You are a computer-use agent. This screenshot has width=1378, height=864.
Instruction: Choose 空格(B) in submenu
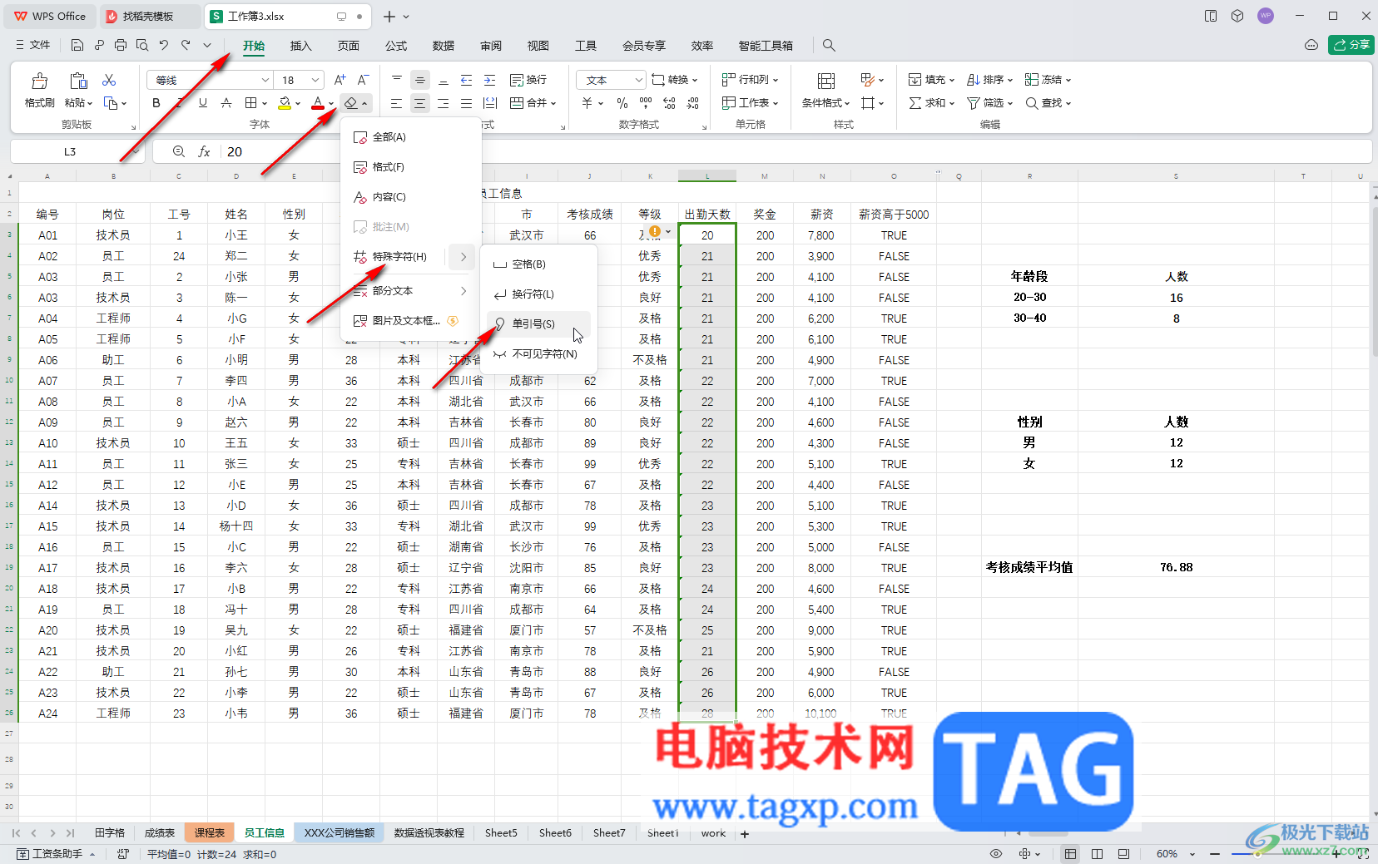[x=539, y=264]
